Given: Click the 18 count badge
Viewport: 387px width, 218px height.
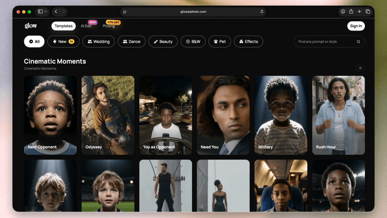Looking at the screenshot, I should click(360, 68).
